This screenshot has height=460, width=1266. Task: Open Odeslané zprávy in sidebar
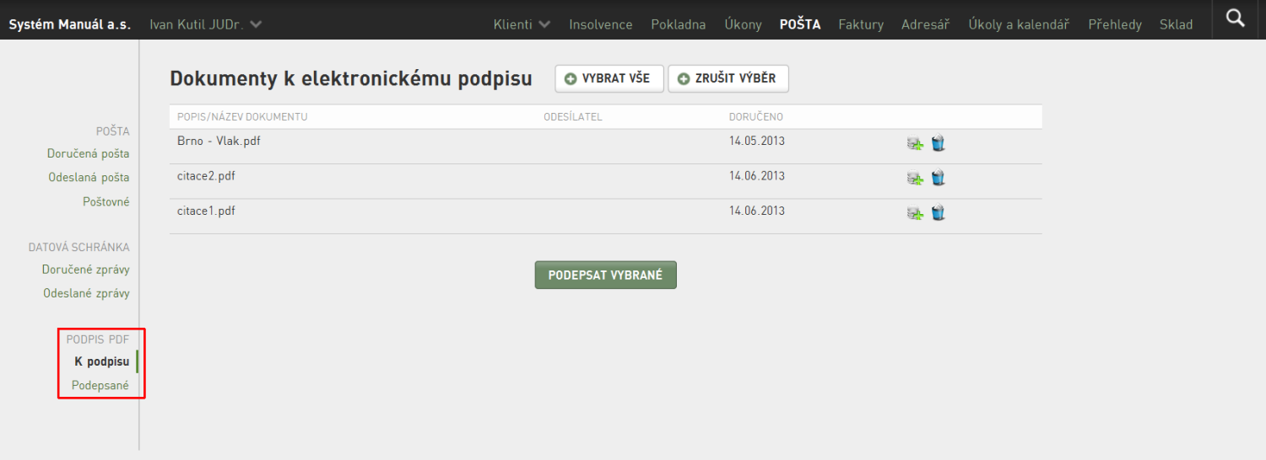tap(86, 293)
